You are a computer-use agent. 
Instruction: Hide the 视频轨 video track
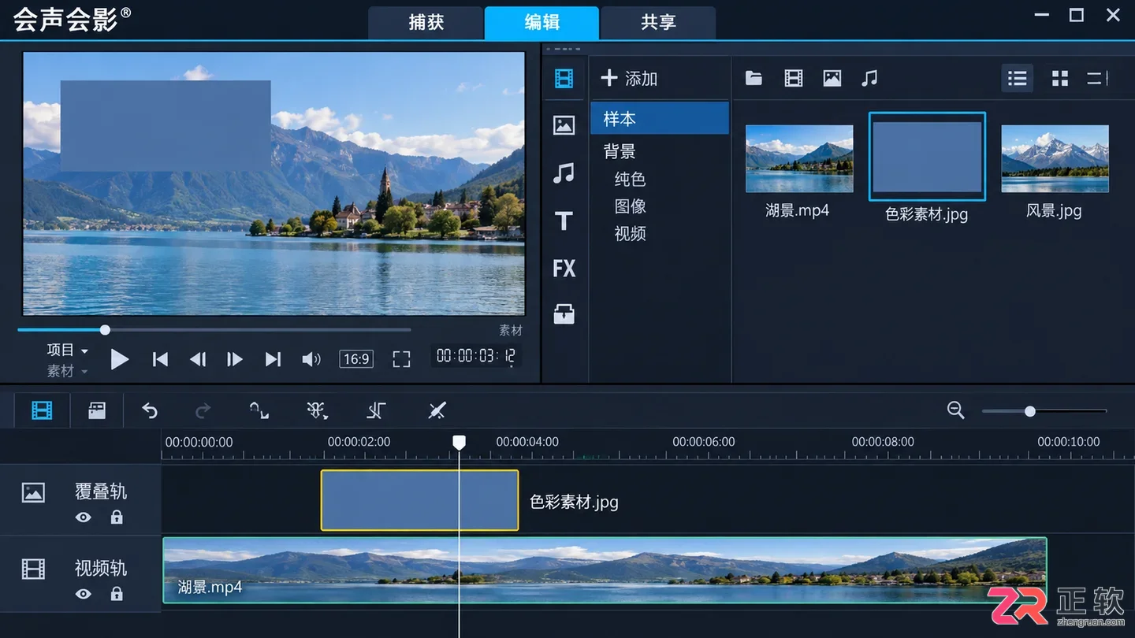[x=84, y=594]
